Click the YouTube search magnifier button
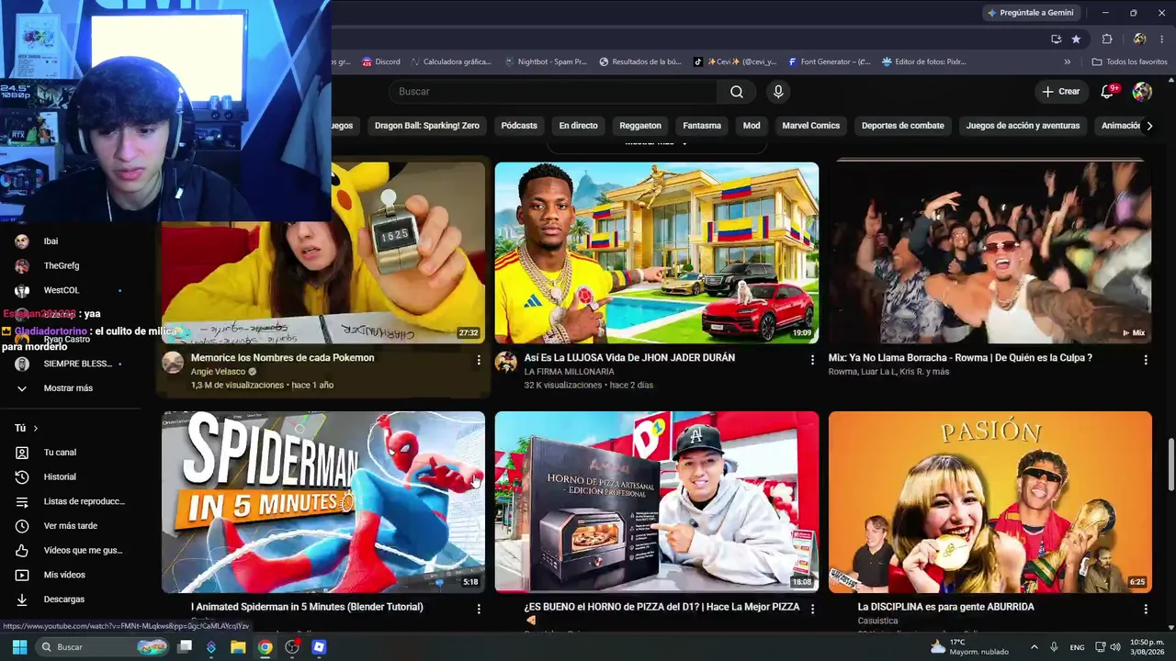This screenshot has height=661, width=1176. (x=737, y=92)
